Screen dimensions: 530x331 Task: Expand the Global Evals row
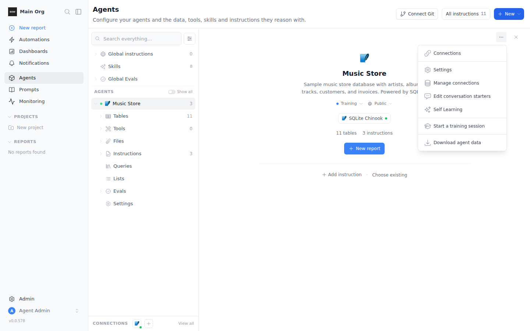[96, 79]
